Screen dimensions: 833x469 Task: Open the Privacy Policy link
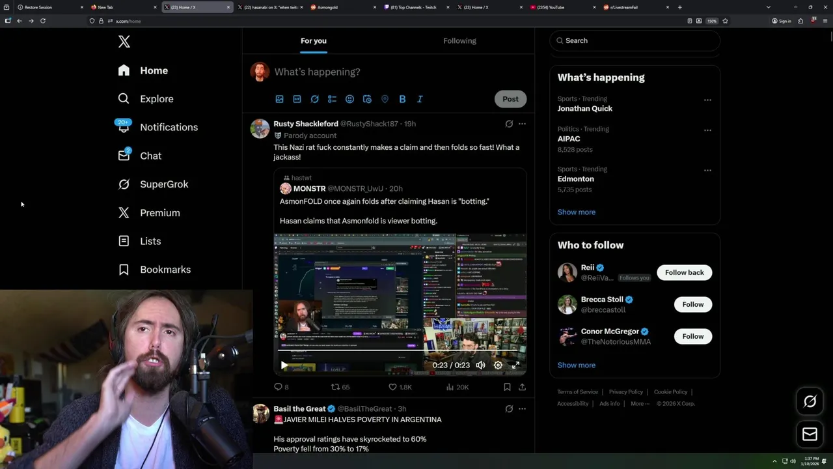626,392
